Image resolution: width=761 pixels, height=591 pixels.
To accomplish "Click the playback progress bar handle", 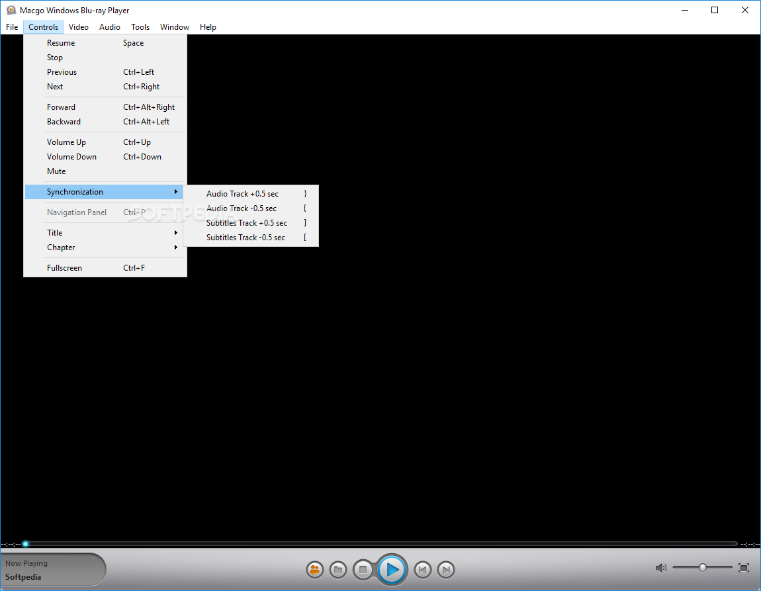I will (x=25, y=544).
